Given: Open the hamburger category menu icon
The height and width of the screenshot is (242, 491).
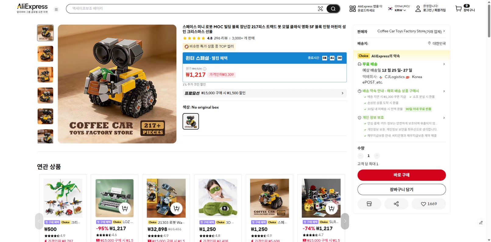Looking at the screenshot, I should point(56,9).
